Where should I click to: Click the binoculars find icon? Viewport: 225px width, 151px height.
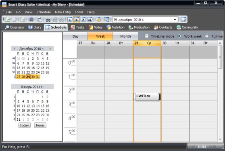click(x=48, y=20)
